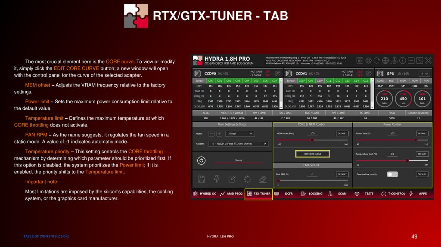Open the Adapter NVIDIA GeForce RTX 4080 dropdown
Viewport: 441px width, 247px height.
(238, 144)
